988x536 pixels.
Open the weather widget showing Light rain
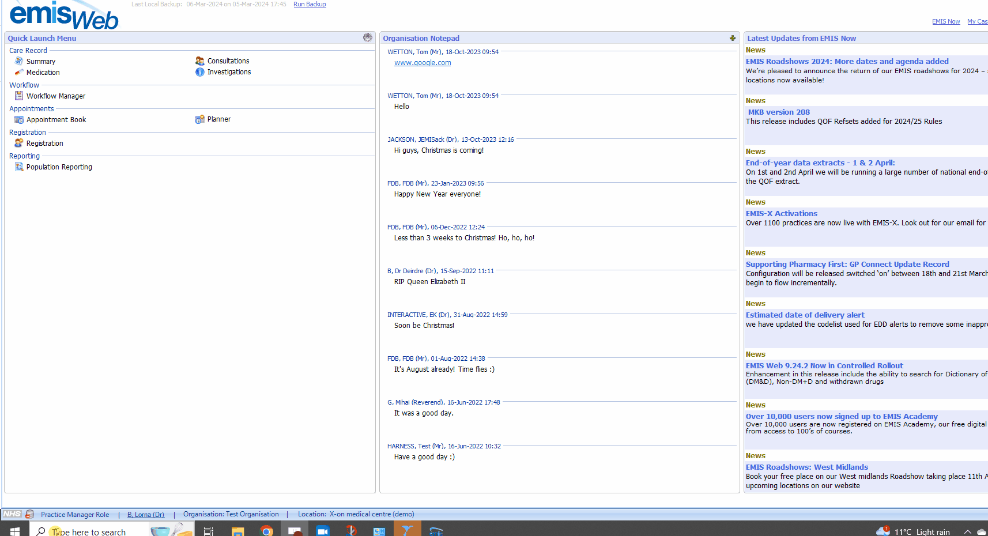(x=912, y=531)
